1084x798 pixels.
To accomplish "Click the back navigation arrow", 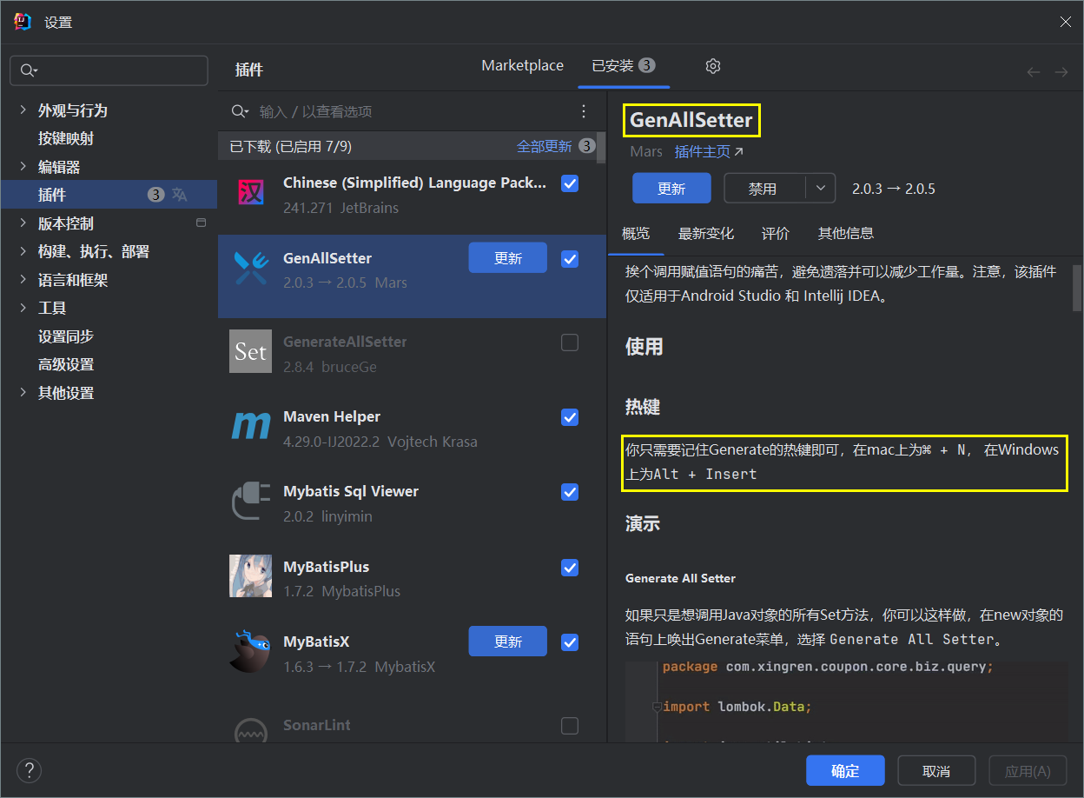I will (1033, 72).
